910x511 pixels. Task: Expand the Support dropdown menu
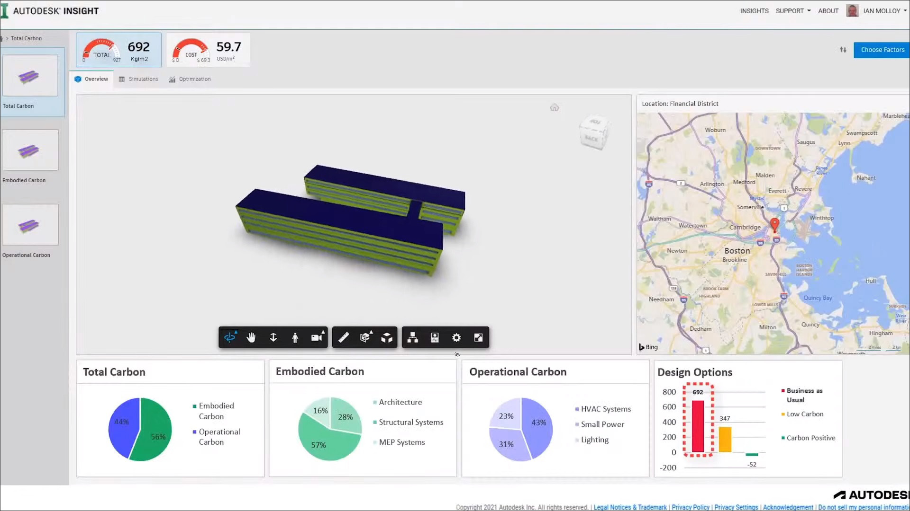(x=793, y=11)
